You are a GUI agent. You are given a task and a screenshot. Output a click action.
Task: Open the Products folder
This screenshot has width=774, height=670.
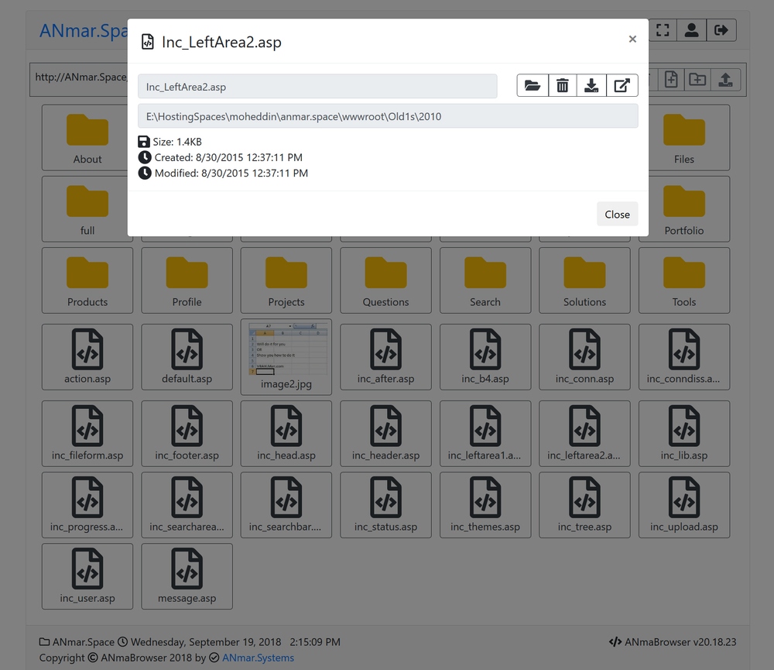point(87,280)
